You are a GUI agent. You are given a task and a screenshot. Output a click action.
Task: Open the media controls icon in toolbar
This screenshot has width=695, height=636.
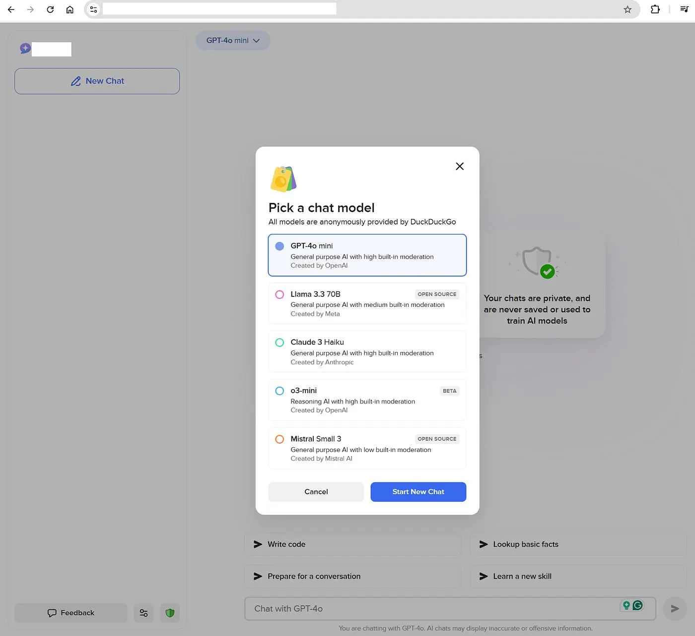click(x=684, y=9)
